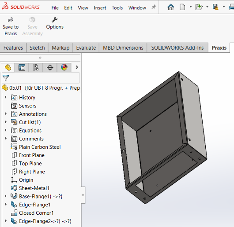Screen dimensions: 234x227
Task: Expand Base-Flange1 feature node
Action: [x=6, y=196]
